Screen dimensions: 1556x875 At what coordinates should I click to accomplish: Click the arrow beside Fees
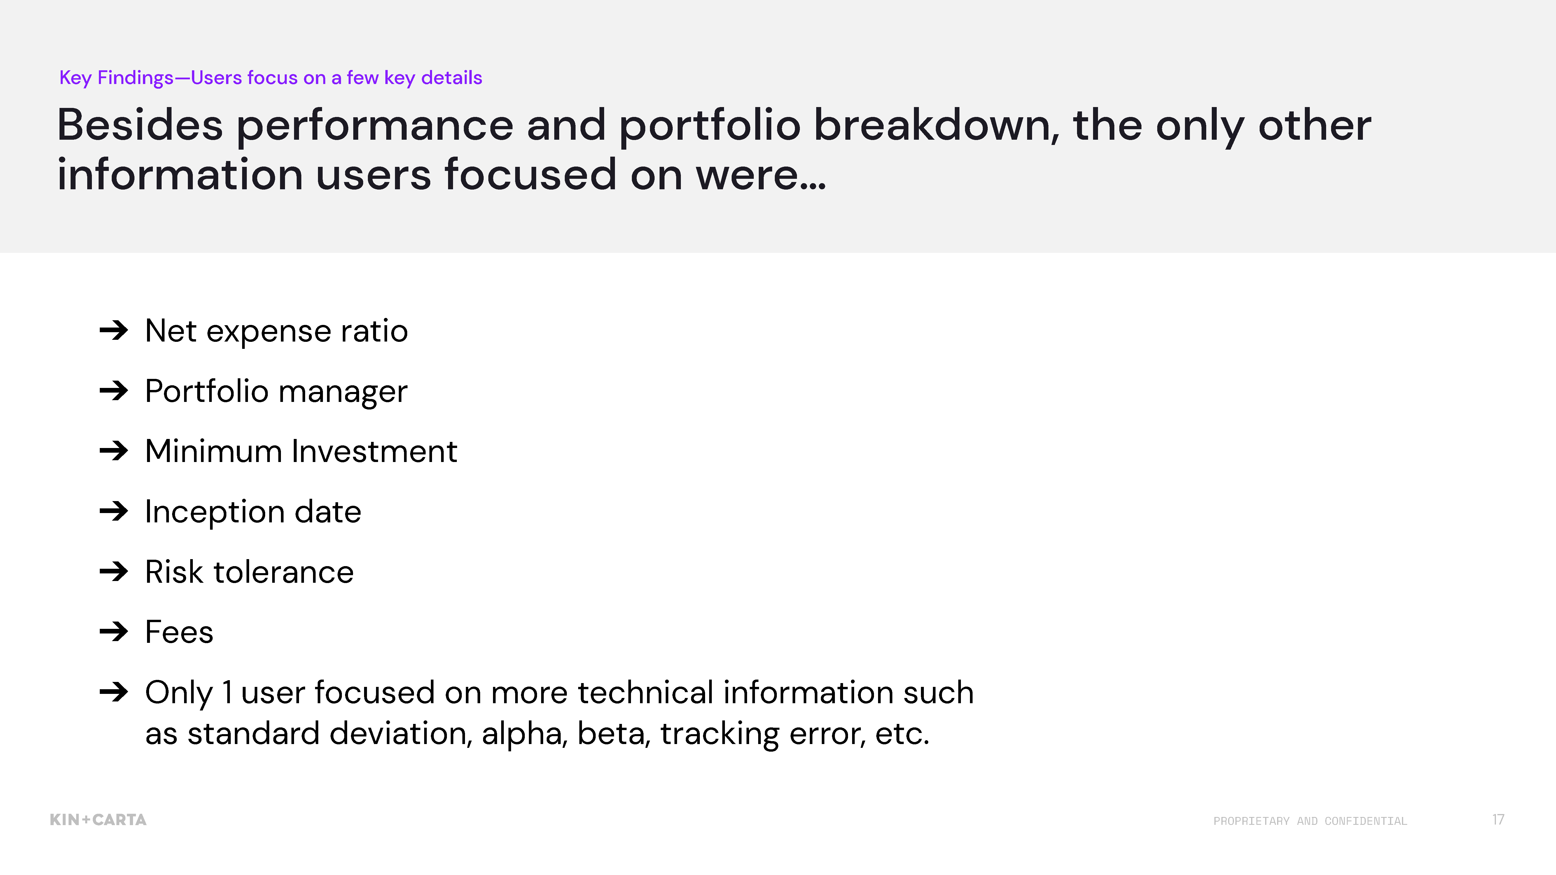click(113, 632)
